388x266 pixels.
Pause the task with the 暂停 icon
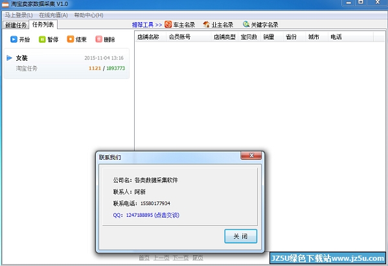point(42,39)
